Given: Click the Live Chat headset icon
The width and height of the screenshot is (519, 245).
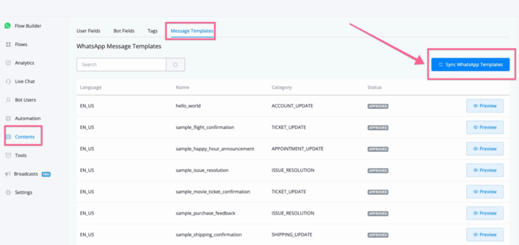Looking at the screenshot, I should pyautogui.click(x=8, y=82).
